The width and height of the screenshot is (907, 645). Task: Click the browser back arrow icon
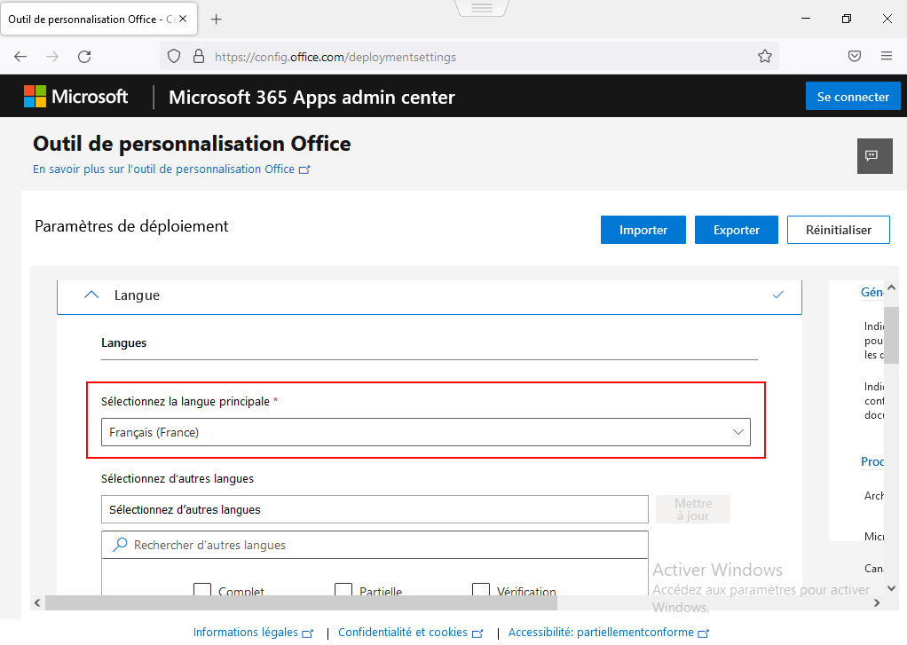pyautogui.click(x=20, y=56)
